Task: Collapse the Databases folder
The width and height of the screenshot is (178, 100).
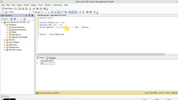Action: pos(4,25)
